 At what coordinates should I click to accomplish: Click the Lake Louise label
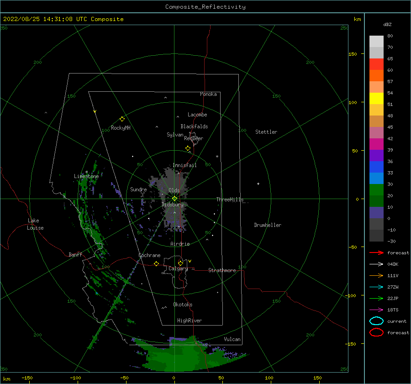point(35,224)
